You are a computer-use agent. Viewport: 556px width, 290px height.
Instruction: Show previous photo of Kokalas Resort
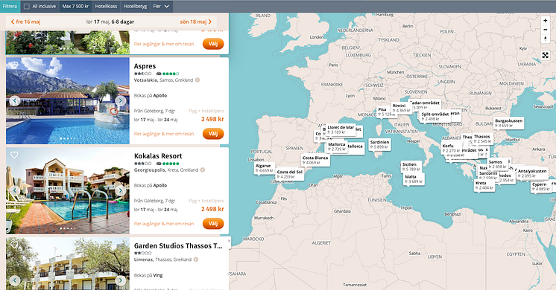[15, 190]
